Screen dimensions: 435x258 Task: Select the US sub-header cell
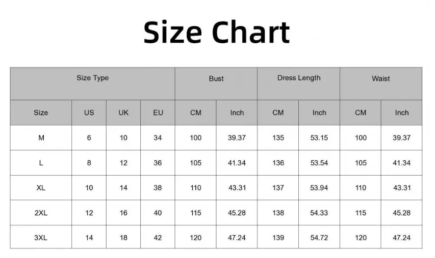[x=89, y=113]
